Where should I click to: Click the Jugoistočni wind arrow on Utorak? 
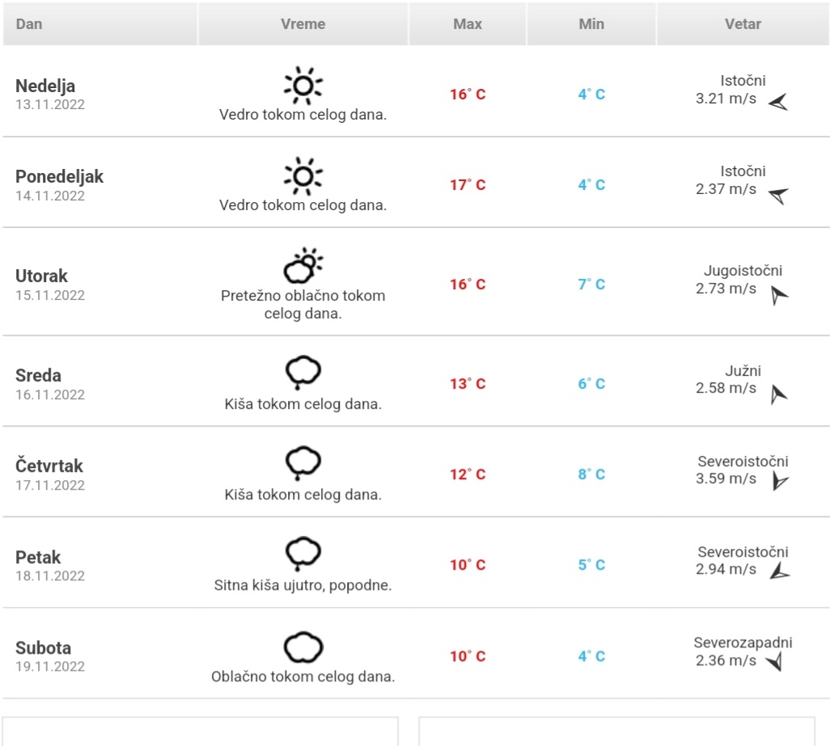click(x=779, y=295)
